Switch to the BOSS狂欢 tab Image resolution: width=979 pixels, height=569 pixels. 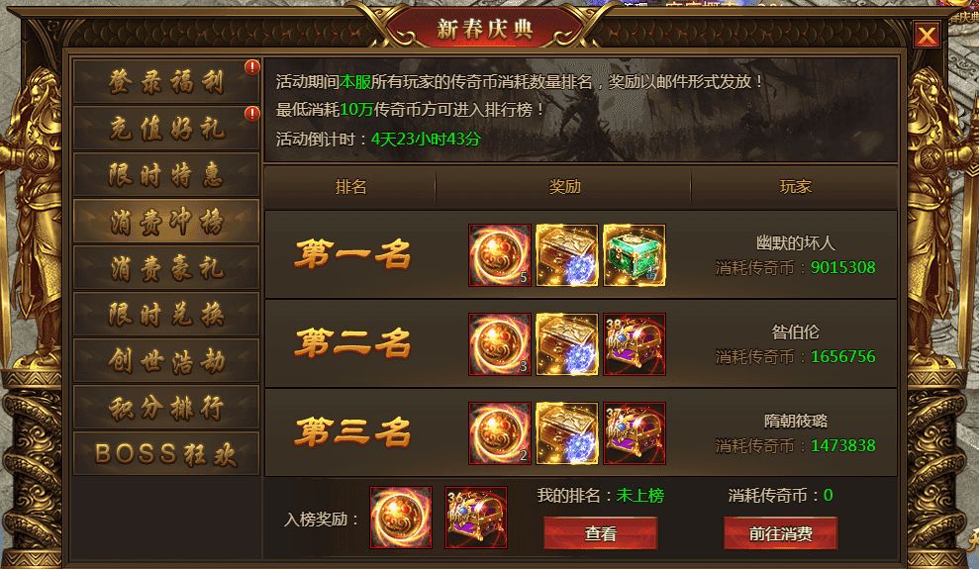[166, 453]
